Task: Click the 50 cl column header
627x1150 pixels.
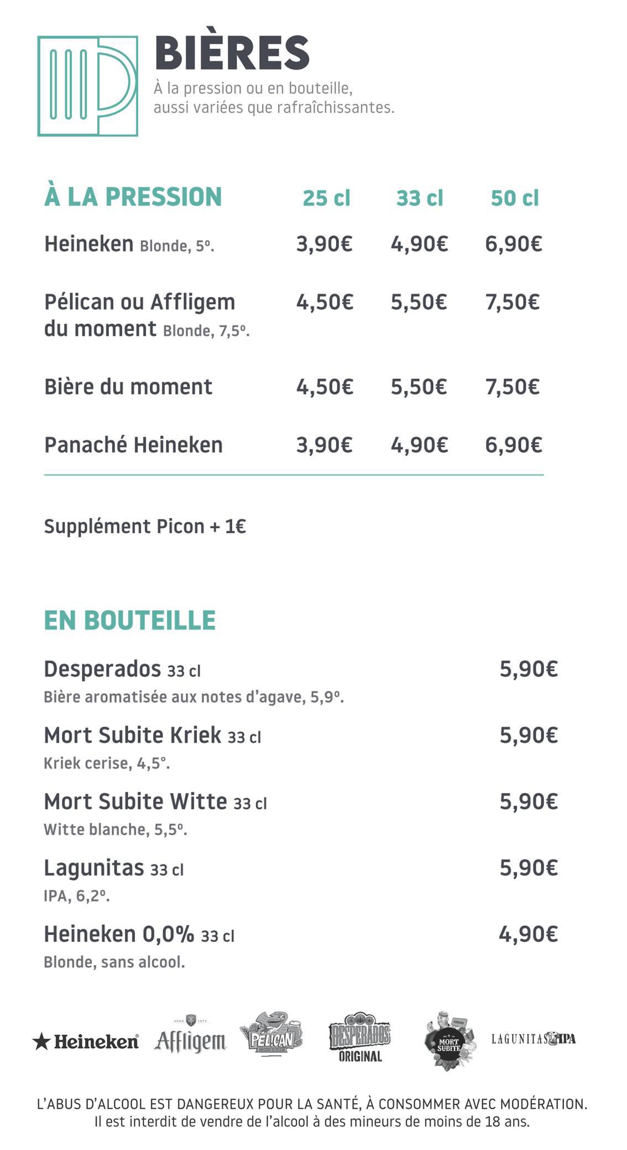Action: [x=514, y=198]
